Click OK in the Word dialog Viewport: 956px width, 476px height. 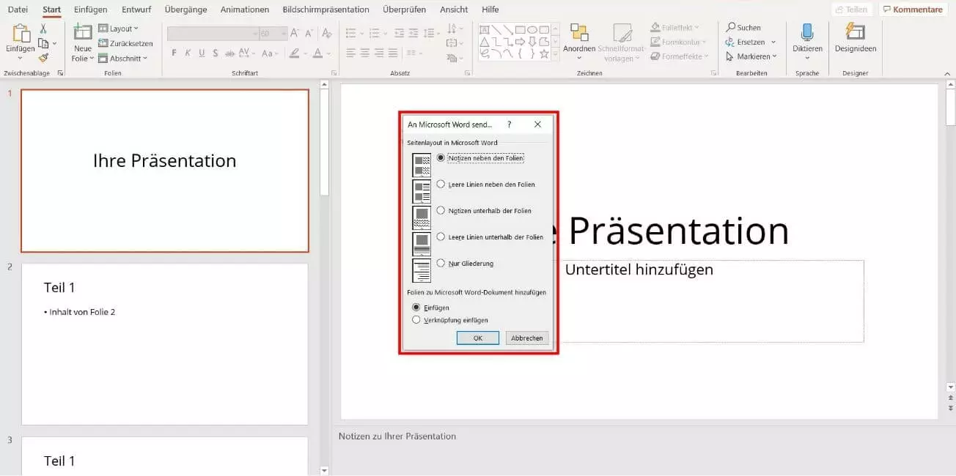pos(477,338)
